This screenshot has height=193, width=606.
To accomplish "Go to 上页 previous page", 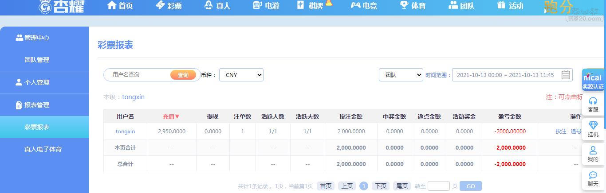I will [347, 186].
